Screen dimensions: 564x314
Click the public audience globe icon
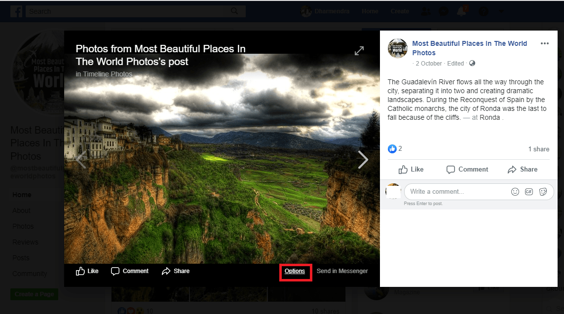pos(472,63)
